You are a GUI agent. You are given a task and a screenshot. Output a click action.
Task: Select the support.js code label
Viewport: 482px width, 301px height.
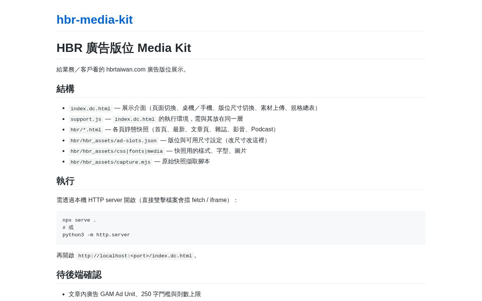pyautogui.click(x=86, y=119)
